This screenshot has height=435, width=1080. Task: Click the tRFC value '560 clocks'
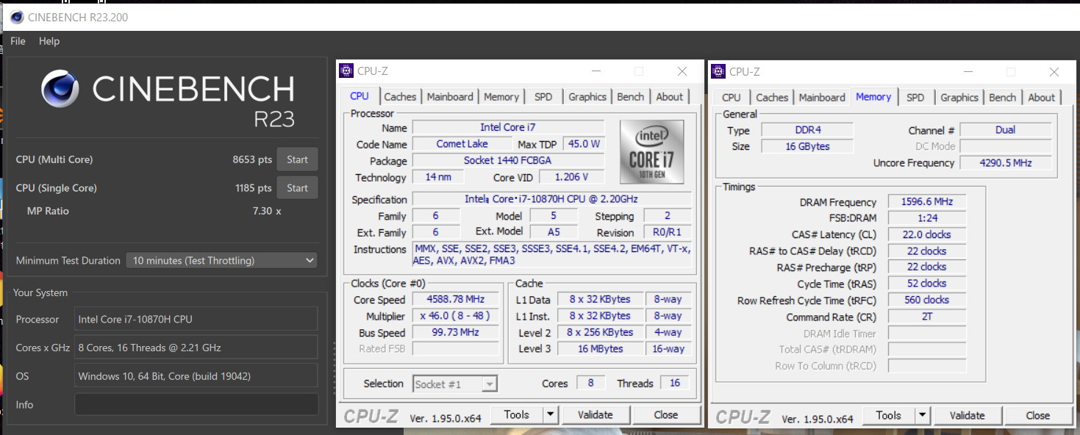point(926,300)
